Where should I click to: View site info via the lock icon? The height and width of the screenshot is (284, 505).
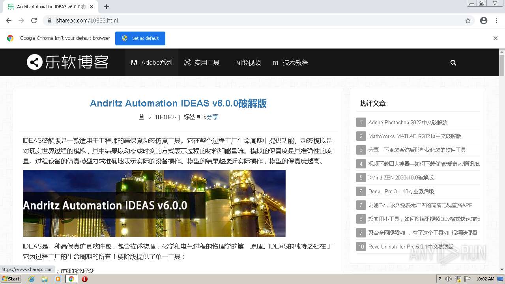click(x=50, y=21)
